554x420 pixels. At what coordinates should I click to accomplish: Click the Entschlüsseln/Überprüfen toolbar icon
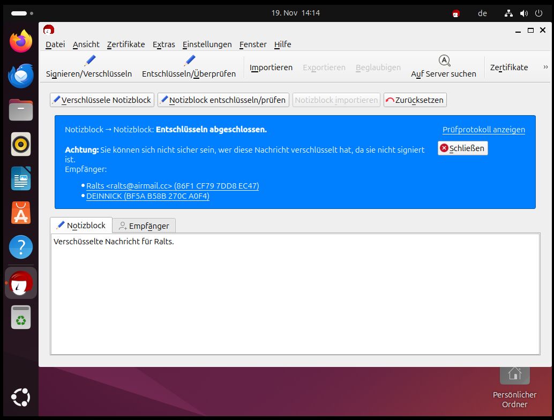tap(189, 61)
